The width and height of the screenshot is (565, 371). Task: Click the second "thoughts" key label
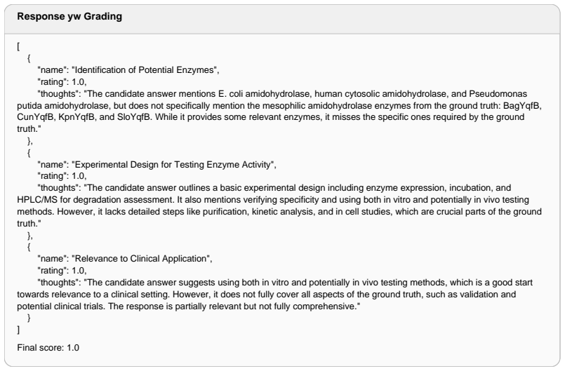click(59, 188)
